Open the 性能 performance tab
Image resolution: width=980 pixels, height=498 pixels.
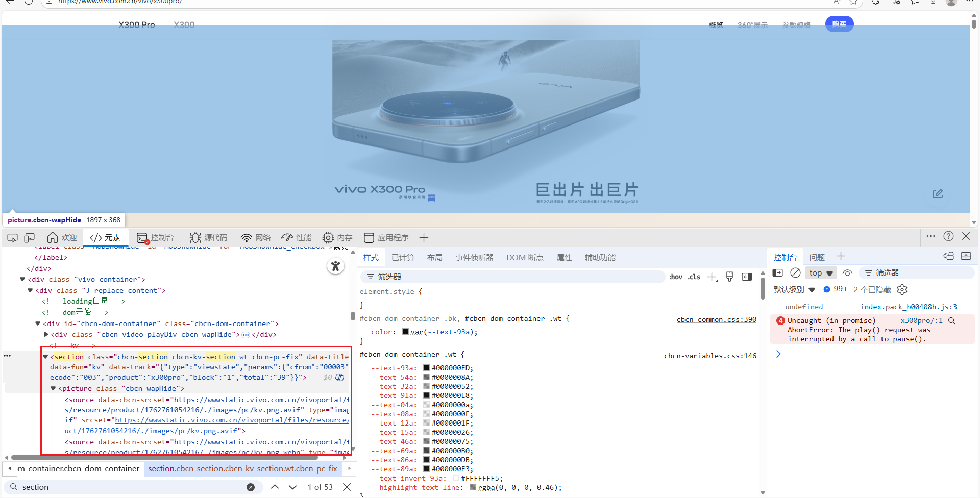click(x=297, y=238)
